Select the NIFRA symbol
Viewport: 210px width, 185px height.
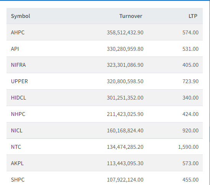point(18,65)
